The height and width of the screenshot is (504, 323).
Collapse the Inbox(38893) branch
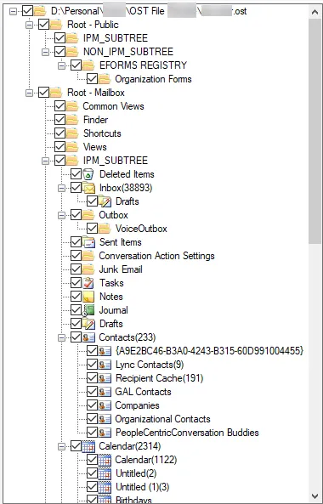coord(62,188)
